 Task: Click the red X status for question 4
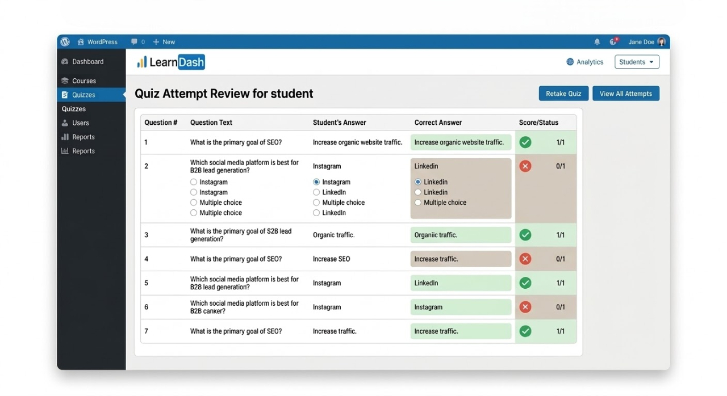coord(525,259)
